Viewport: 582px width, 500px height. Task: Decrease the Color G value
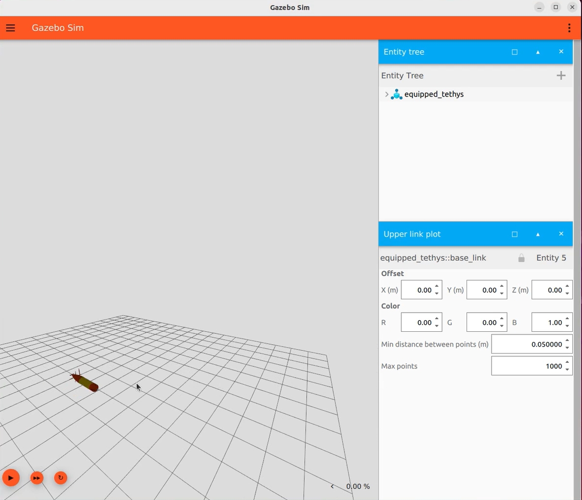pos(502,326)
